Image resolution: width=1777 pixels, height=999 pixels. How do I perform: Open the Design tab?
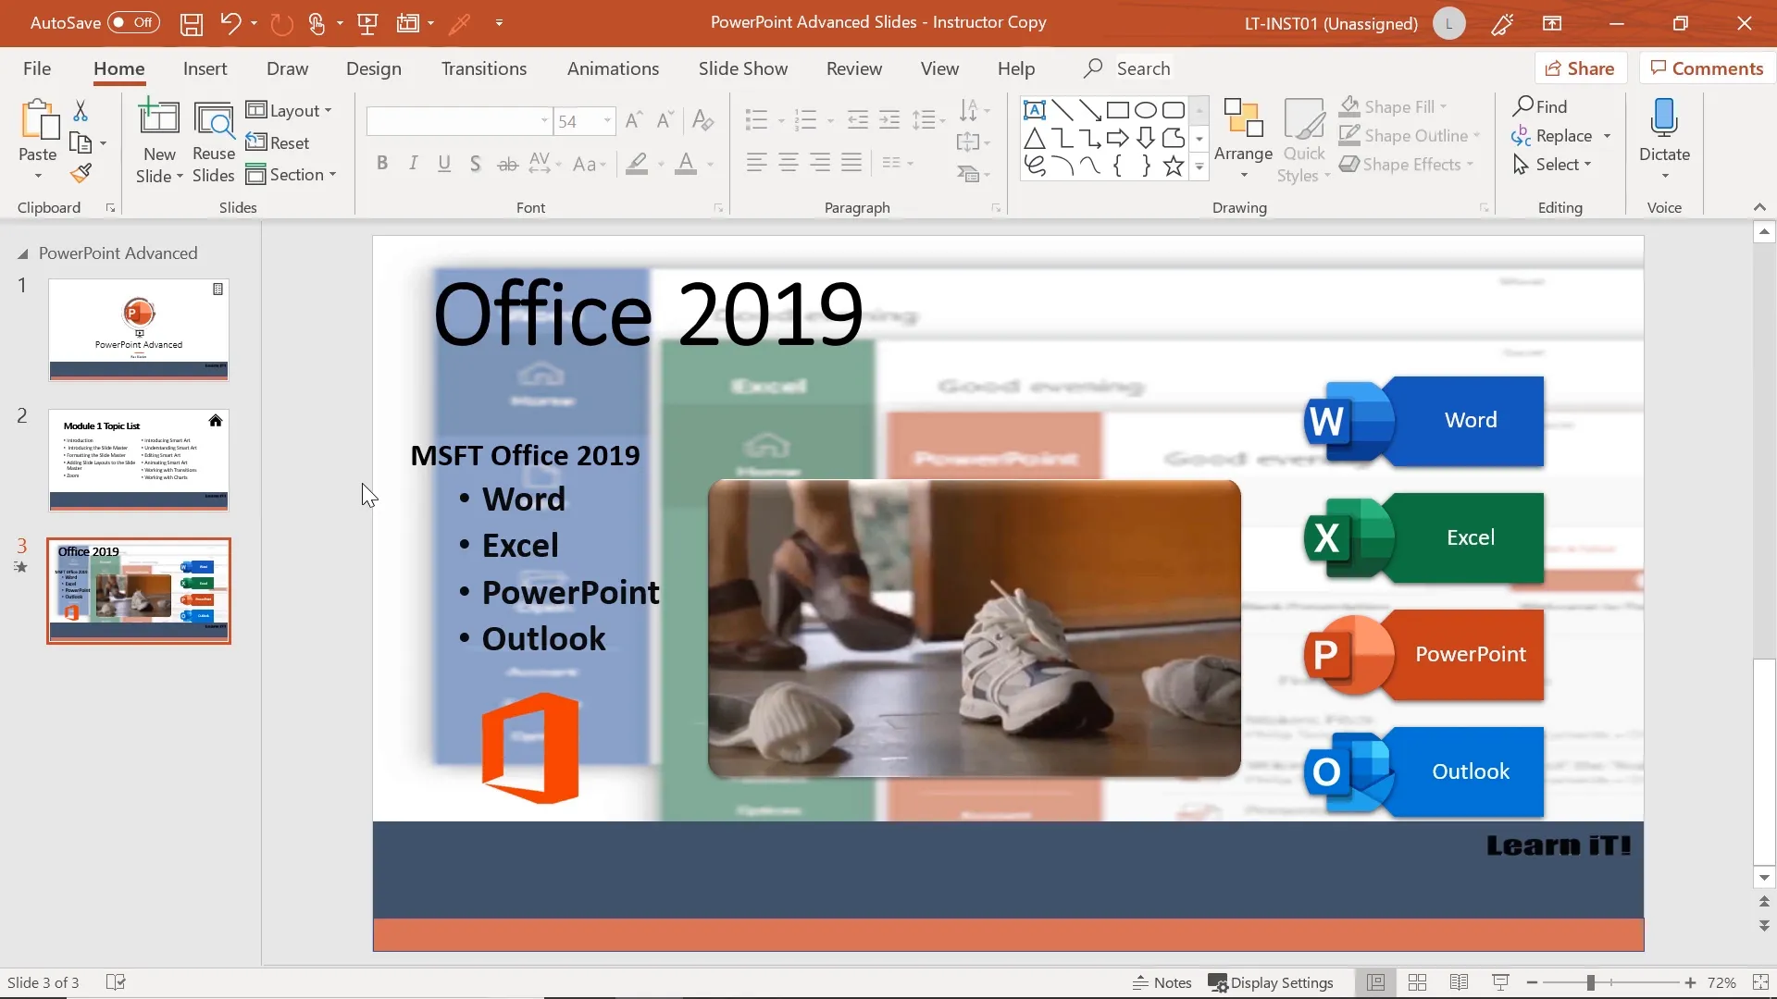tap(374, 68)
